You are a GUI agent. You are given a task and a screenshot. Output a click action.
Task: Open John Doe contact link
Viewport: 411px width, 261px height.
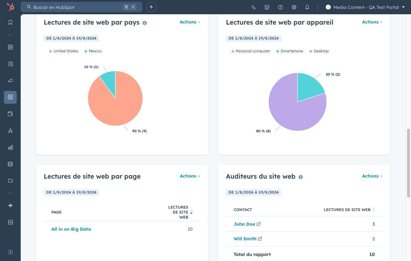click(244, 224)
